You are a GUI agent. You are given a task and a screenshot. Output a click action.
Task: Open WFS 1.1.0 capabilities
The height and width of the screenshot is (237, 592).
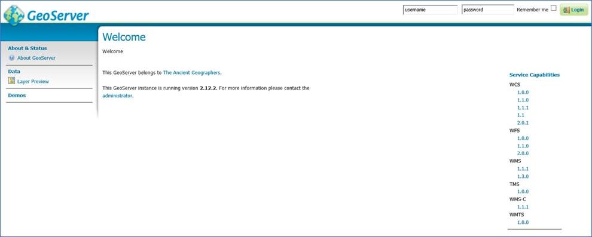pos(523,146)
